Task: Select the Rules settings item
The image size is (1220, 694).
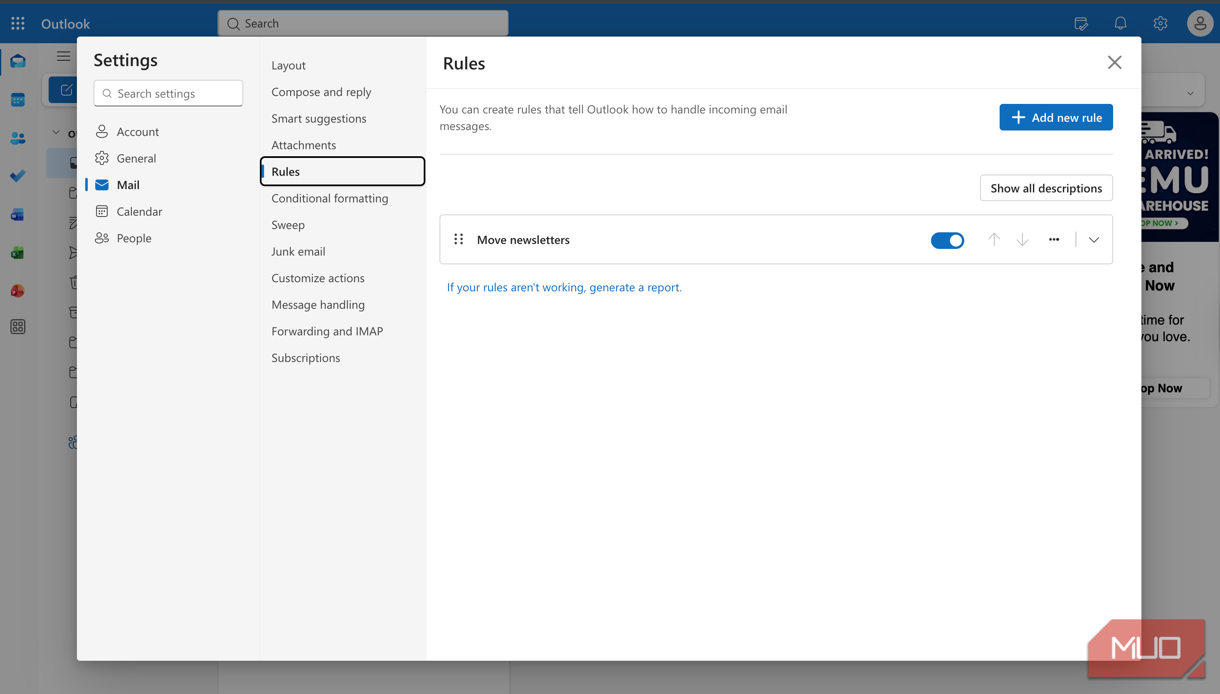Action: pyautogui.click(x=343, y=172)
